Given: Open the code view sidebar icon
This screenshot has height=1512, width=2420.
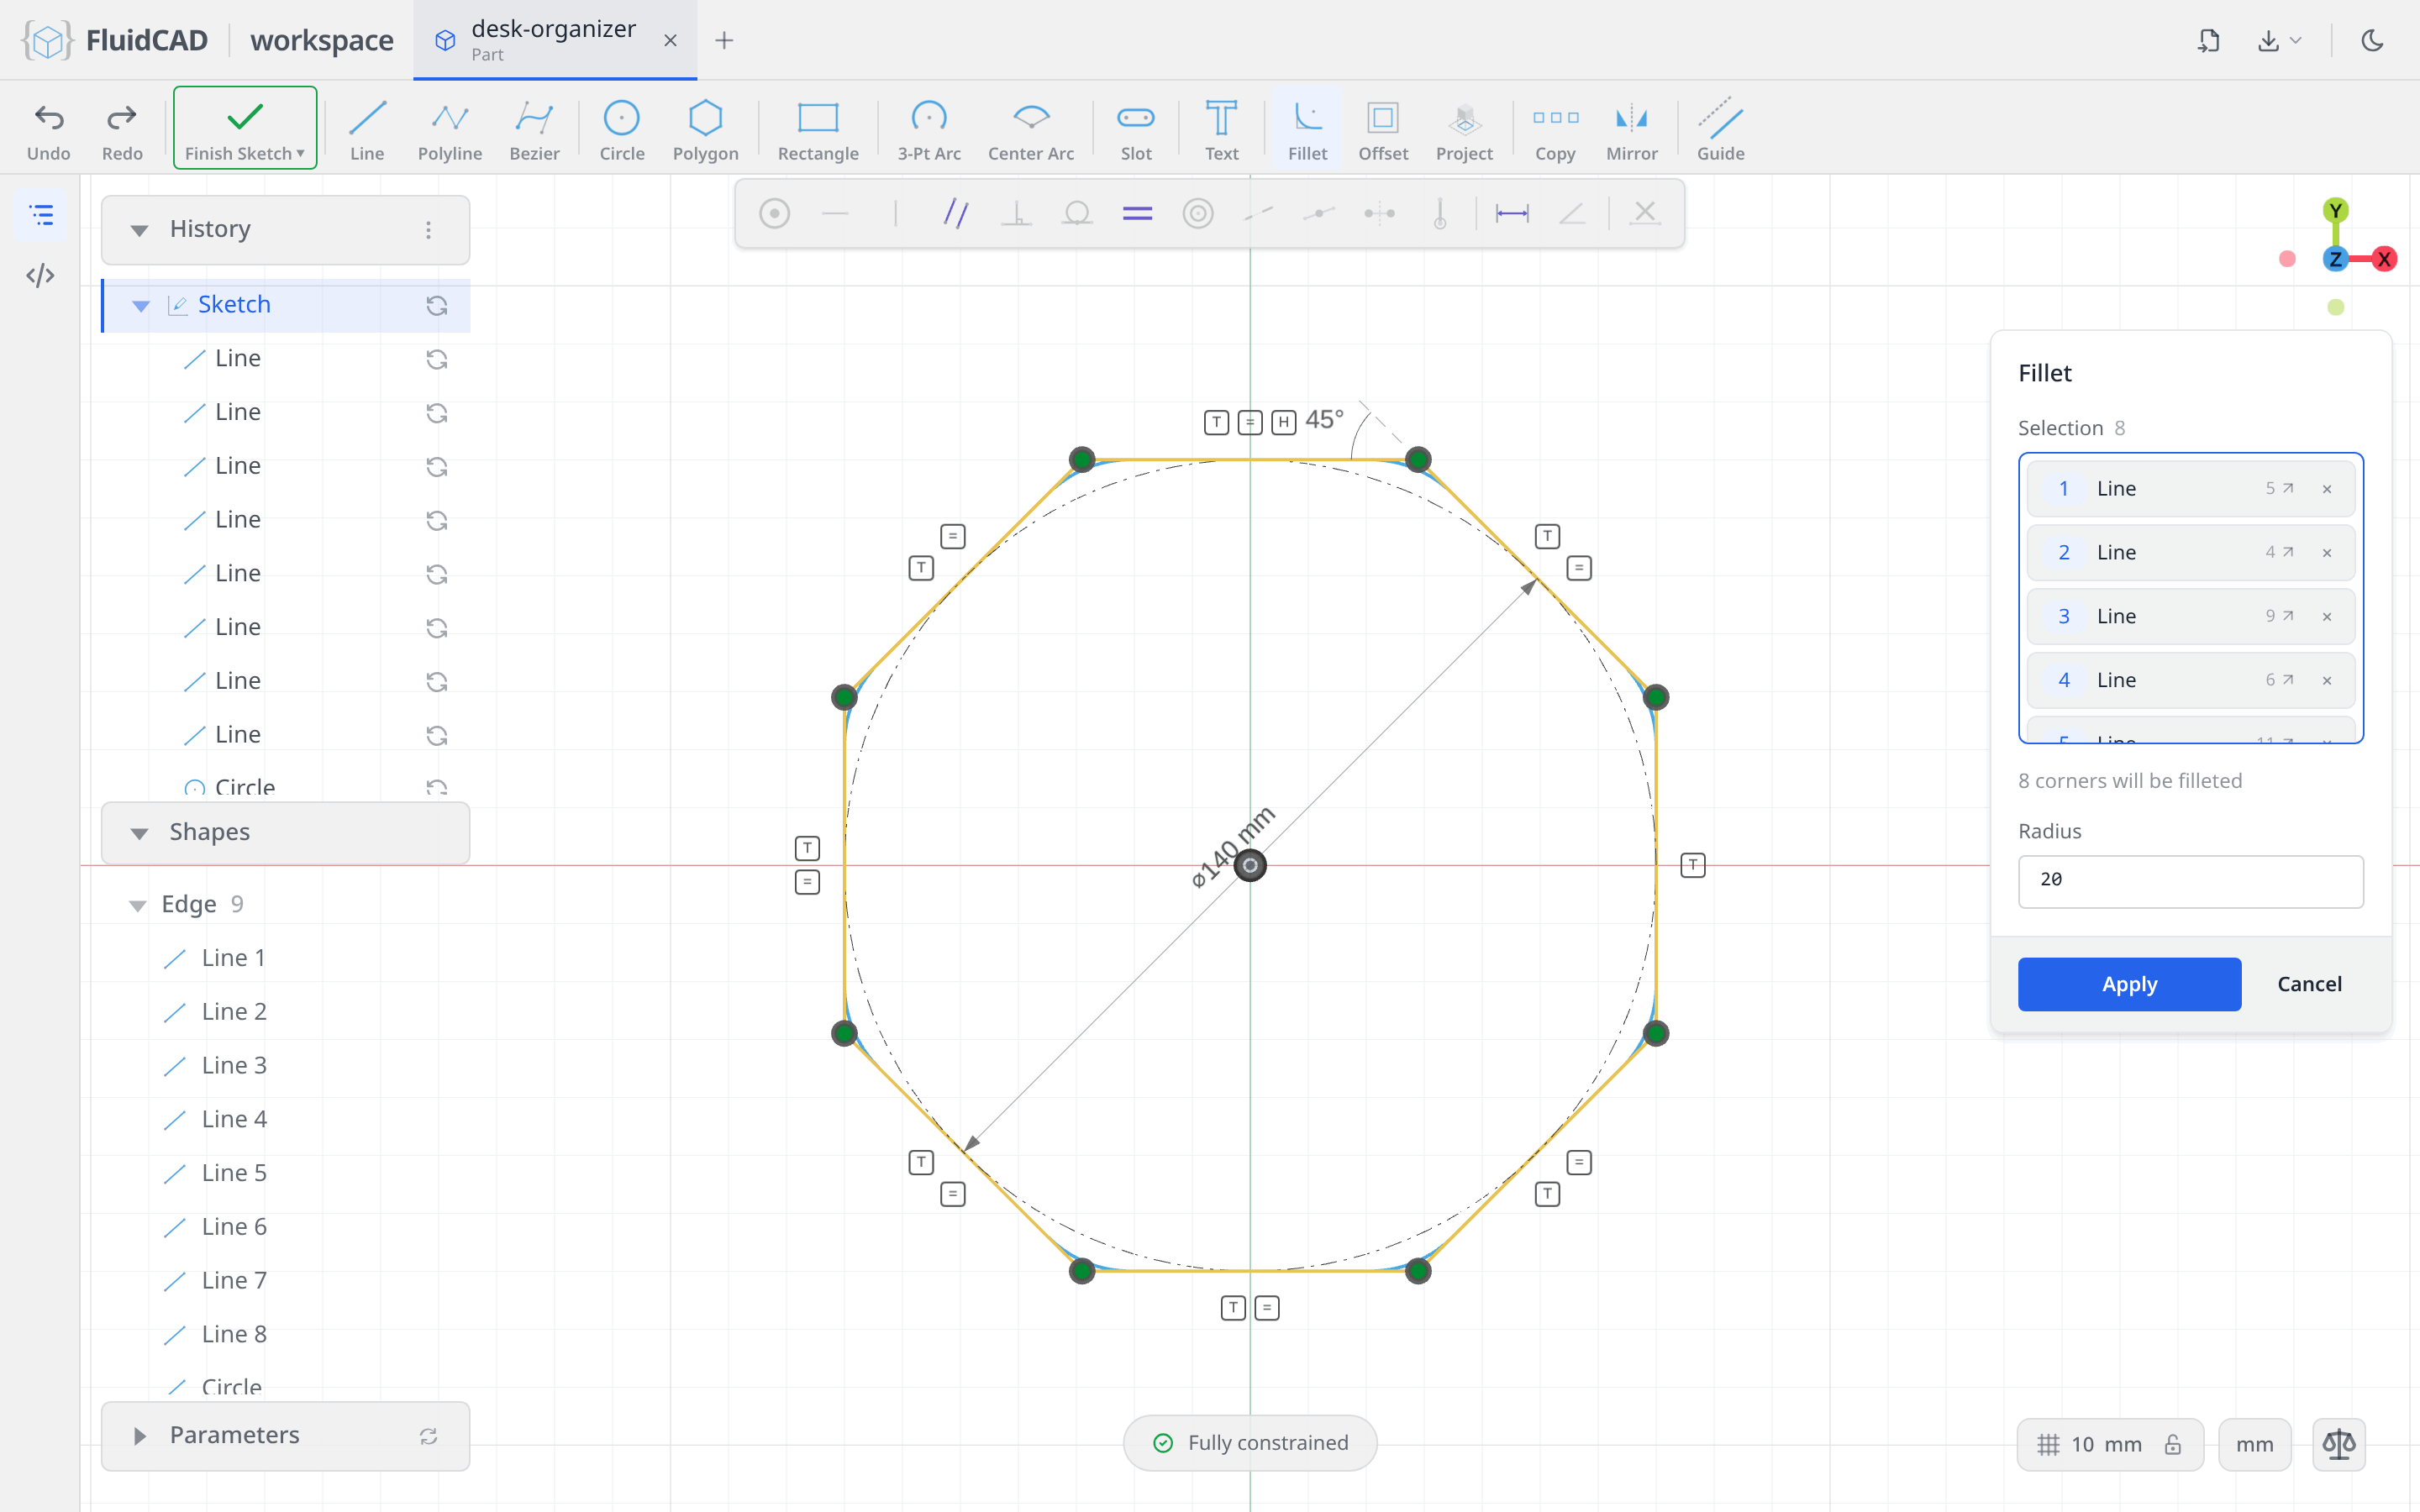Looking at the screenshot, I should (x=40, y=275).
